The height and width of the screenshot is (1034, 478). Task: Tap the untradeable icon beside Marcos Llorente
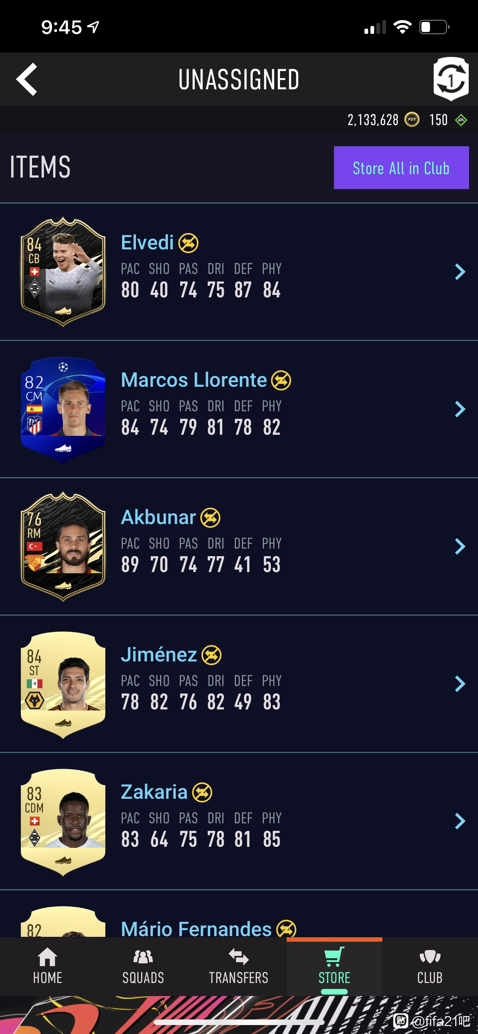point(281,380)
